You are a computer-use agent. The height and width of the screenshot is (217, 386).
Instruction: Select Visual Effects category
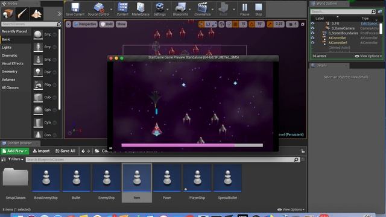[x=13, y=63]
